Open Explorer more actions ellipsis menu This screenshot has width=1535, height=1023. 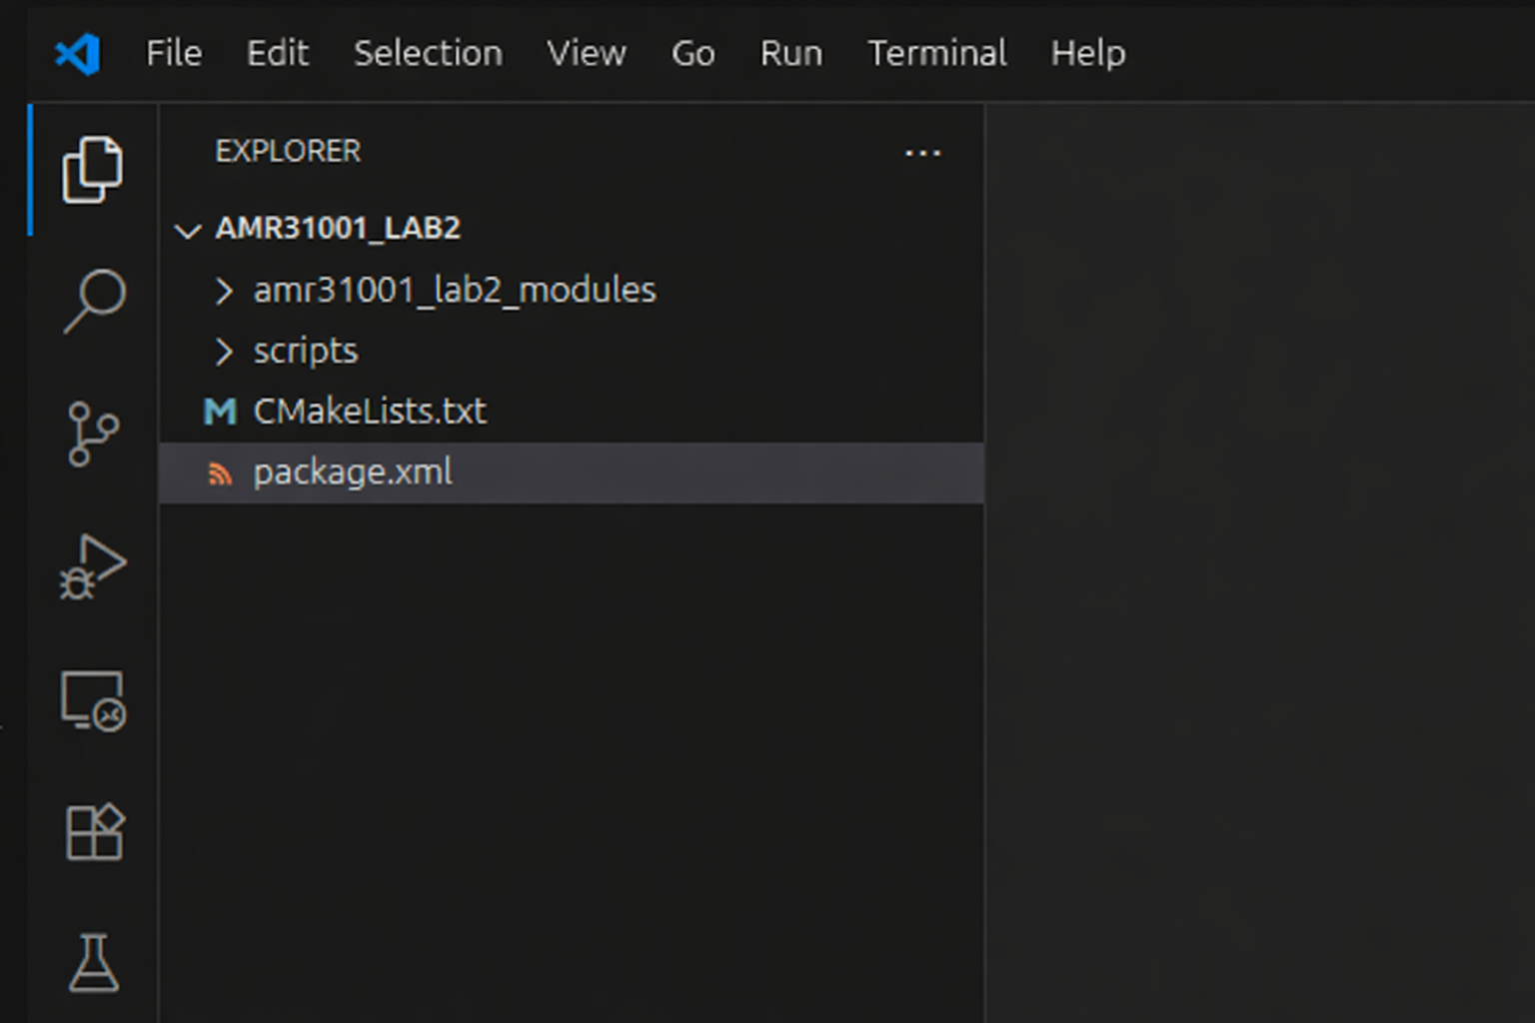pyautogui.click(x=921, y=153)
